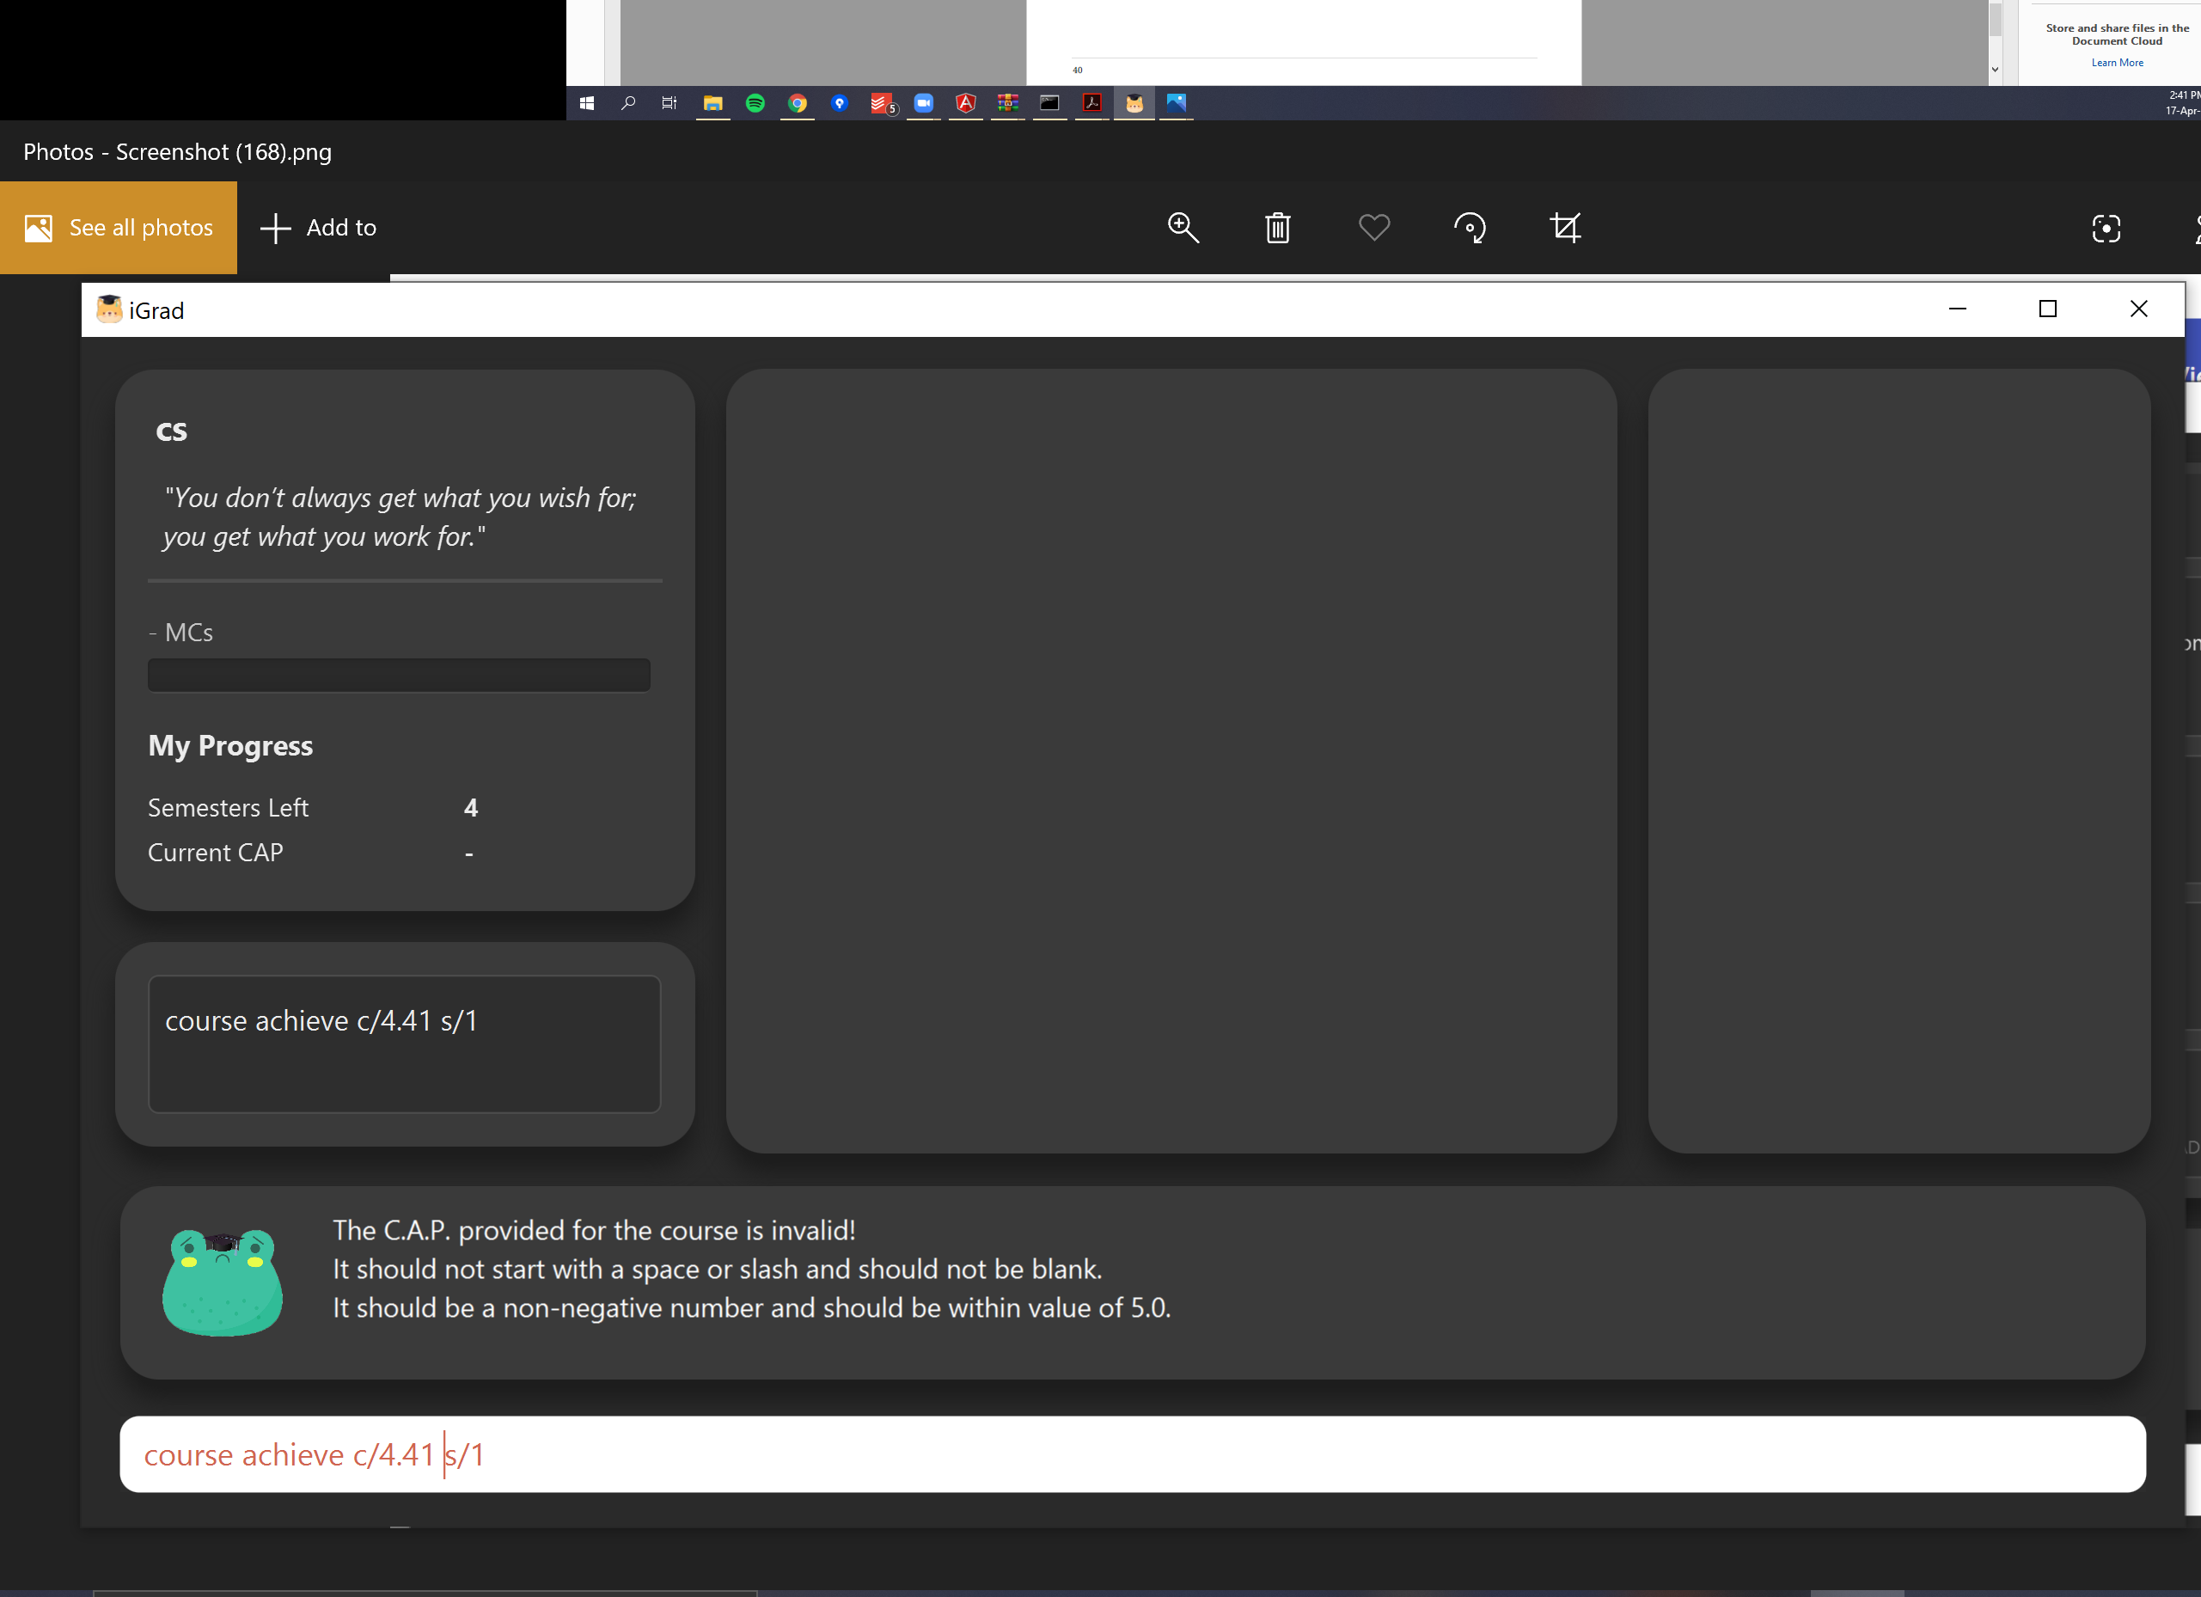Screen dimensions: 2201x1597
Task: Click the PDF viewer vertical scrollbar down arrow
Action: (x=1994, y=69)
